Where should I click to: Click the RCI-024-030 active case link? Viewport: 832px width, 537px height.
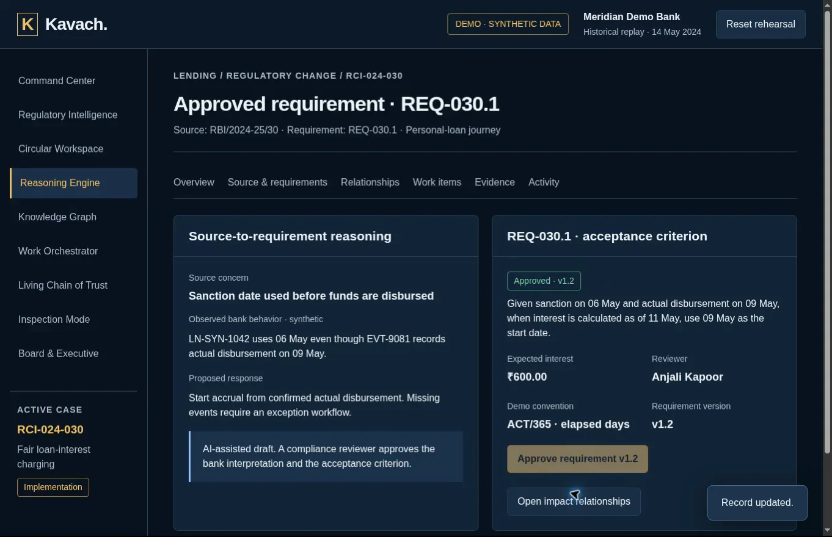pyautogui.click(x=50, y=430)
